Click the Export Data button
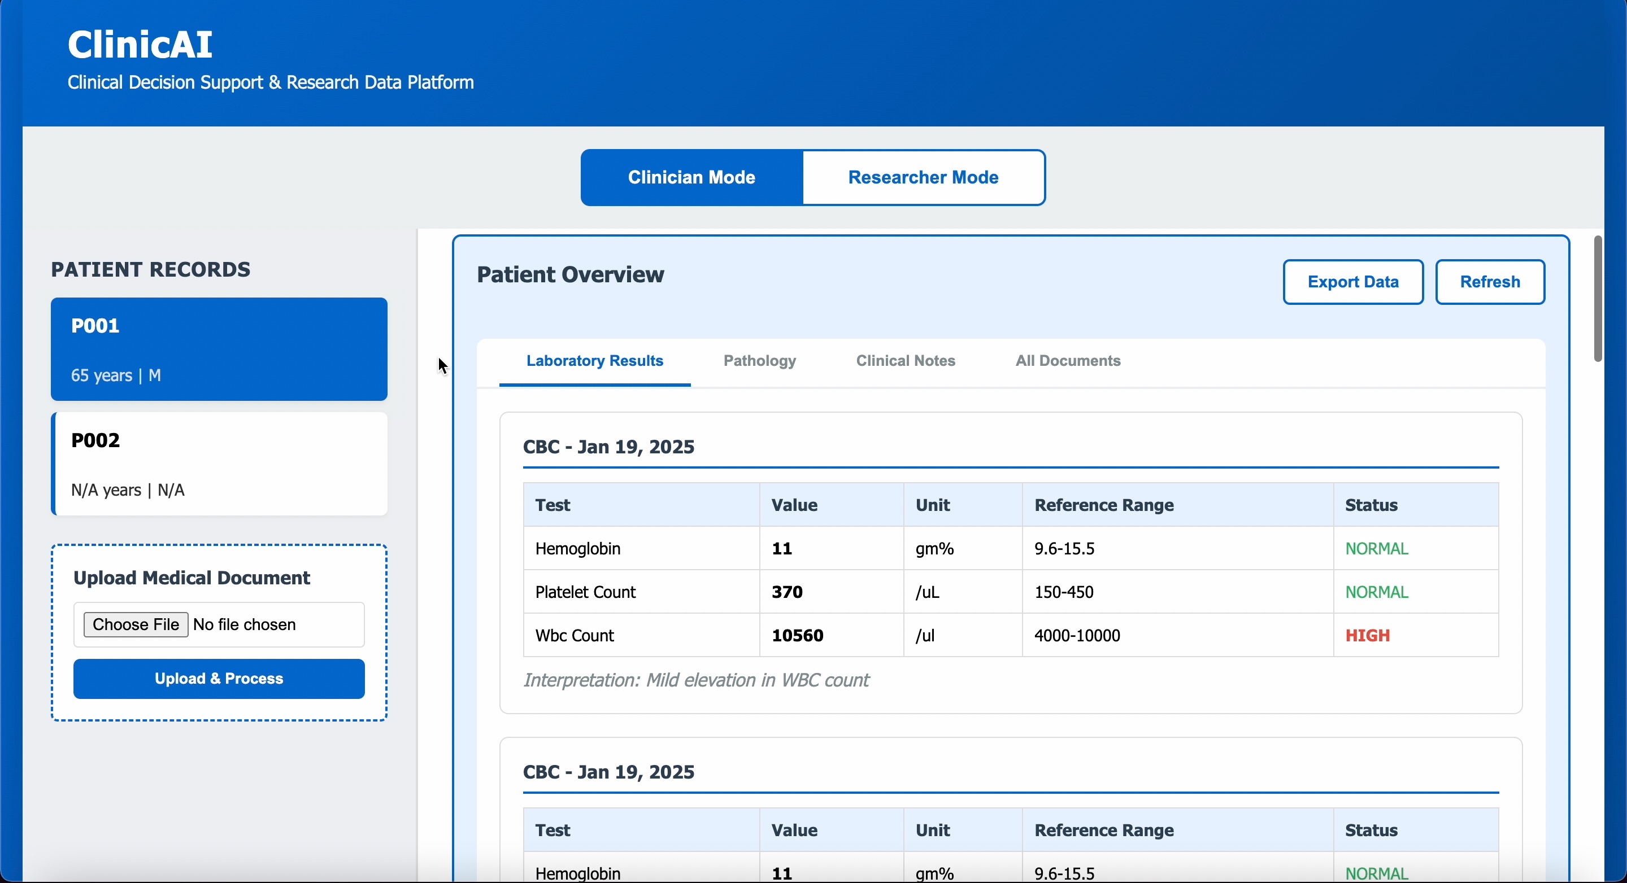 click(1352, 282)
